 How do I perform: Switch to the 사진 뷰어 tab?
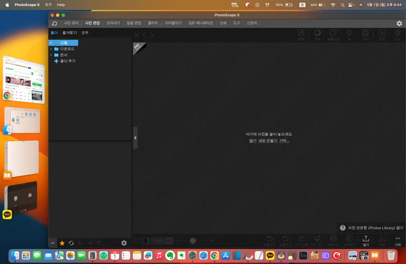click(x=71, y=23)
